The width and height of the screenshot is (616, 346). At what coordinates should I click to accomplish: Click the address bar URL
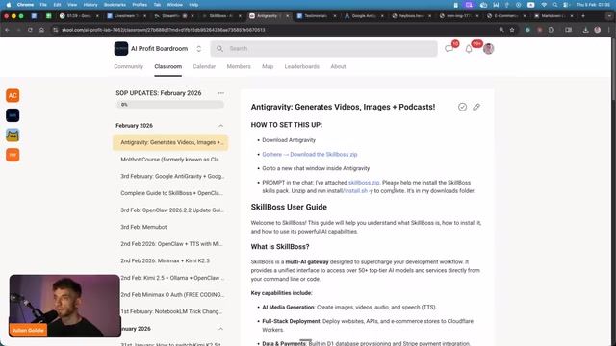163,30
